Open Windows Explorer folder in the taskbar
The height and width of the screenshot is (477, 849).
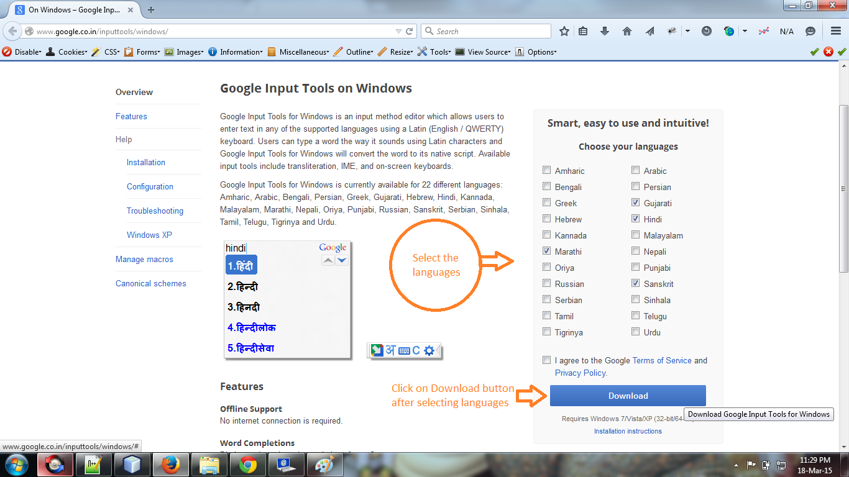(x=209, y=465)
